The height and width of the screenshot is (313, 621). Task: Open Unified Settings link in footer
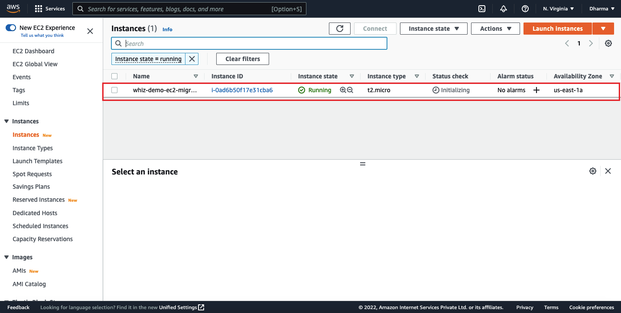(x=182, y=307)
